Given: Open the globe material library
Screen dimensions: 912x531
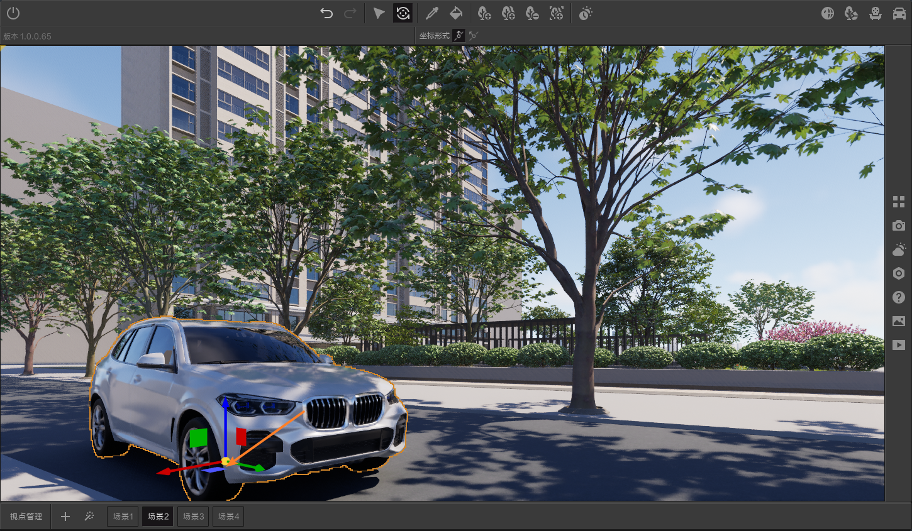Looking at the screenshot, I should coord(828,13).
